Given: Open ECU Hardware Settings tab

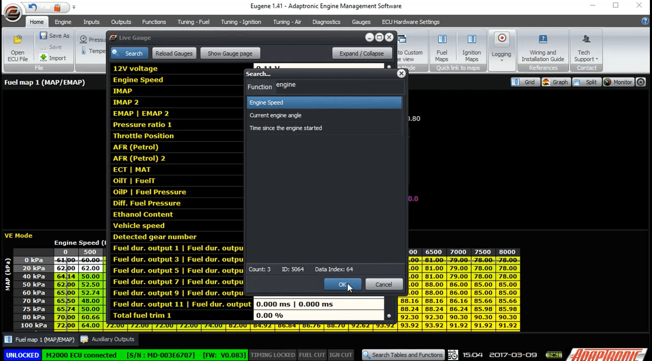Looking at the screenshot, I should coord(411,22).
